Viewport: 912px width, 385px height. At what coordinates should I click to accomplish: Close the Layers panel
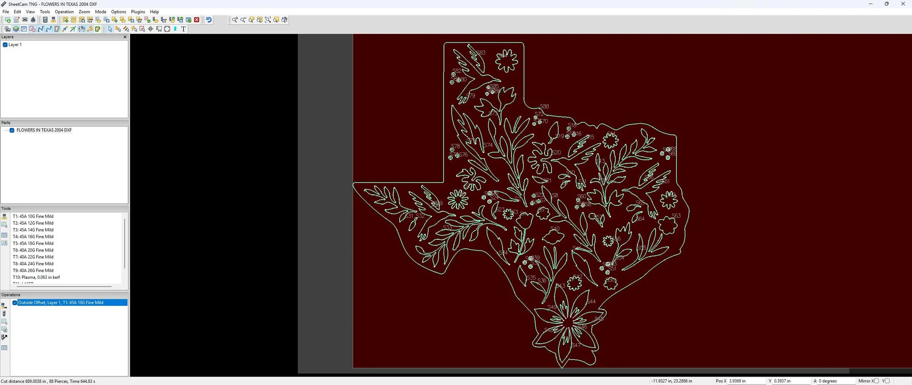(x=125, y=37)
